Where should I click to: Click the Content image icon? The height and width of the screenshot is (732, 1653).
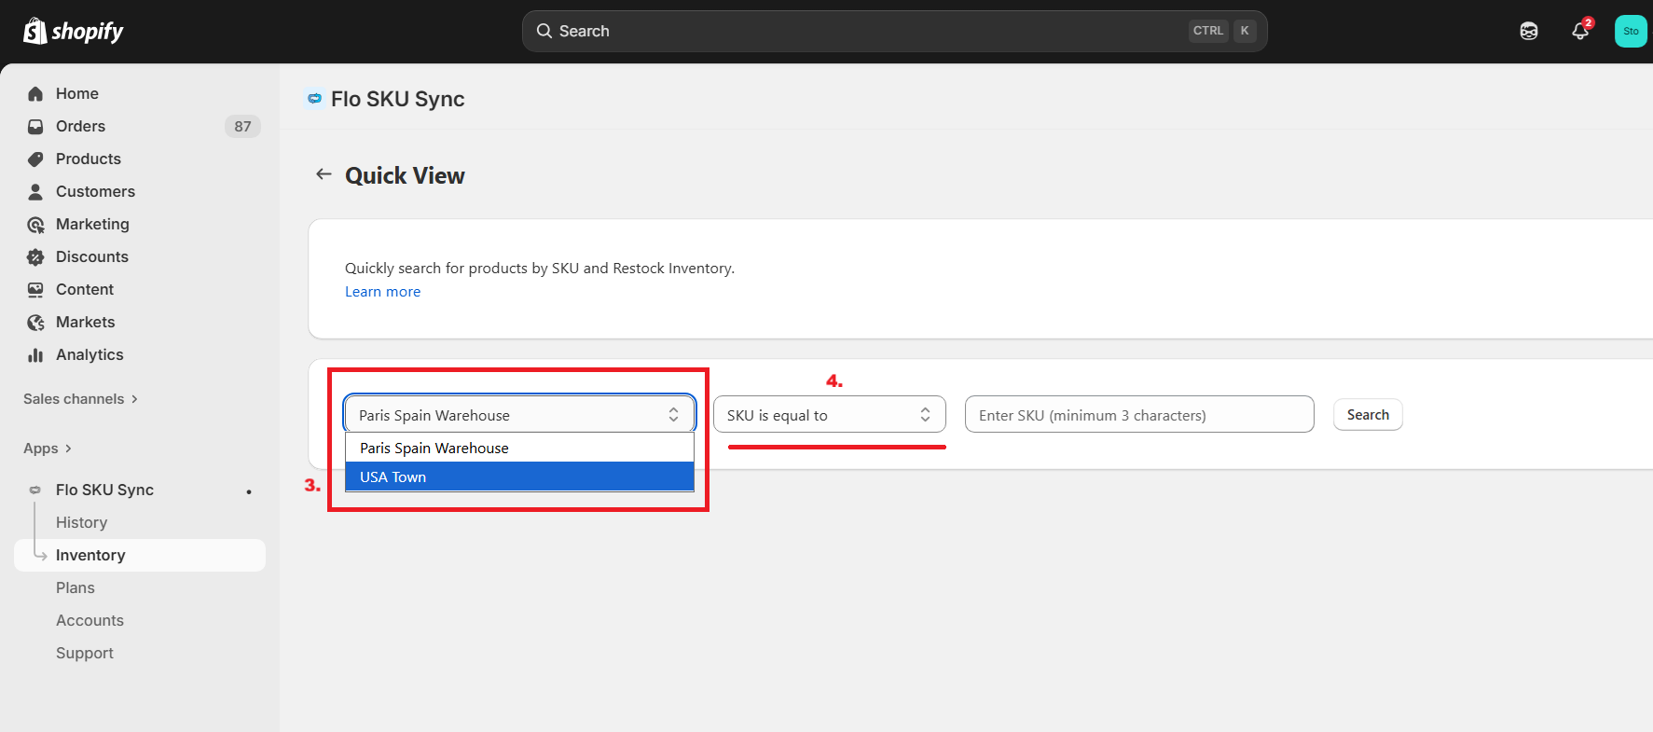(35, 289)
